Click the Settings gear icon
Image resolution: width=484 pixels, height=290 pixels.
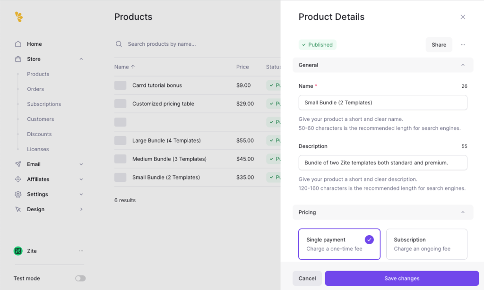pyautogui.click(x=18, y=194)
